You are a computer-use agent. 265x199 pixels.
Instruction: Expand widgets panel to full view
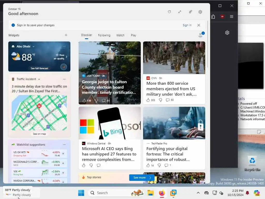180,12
